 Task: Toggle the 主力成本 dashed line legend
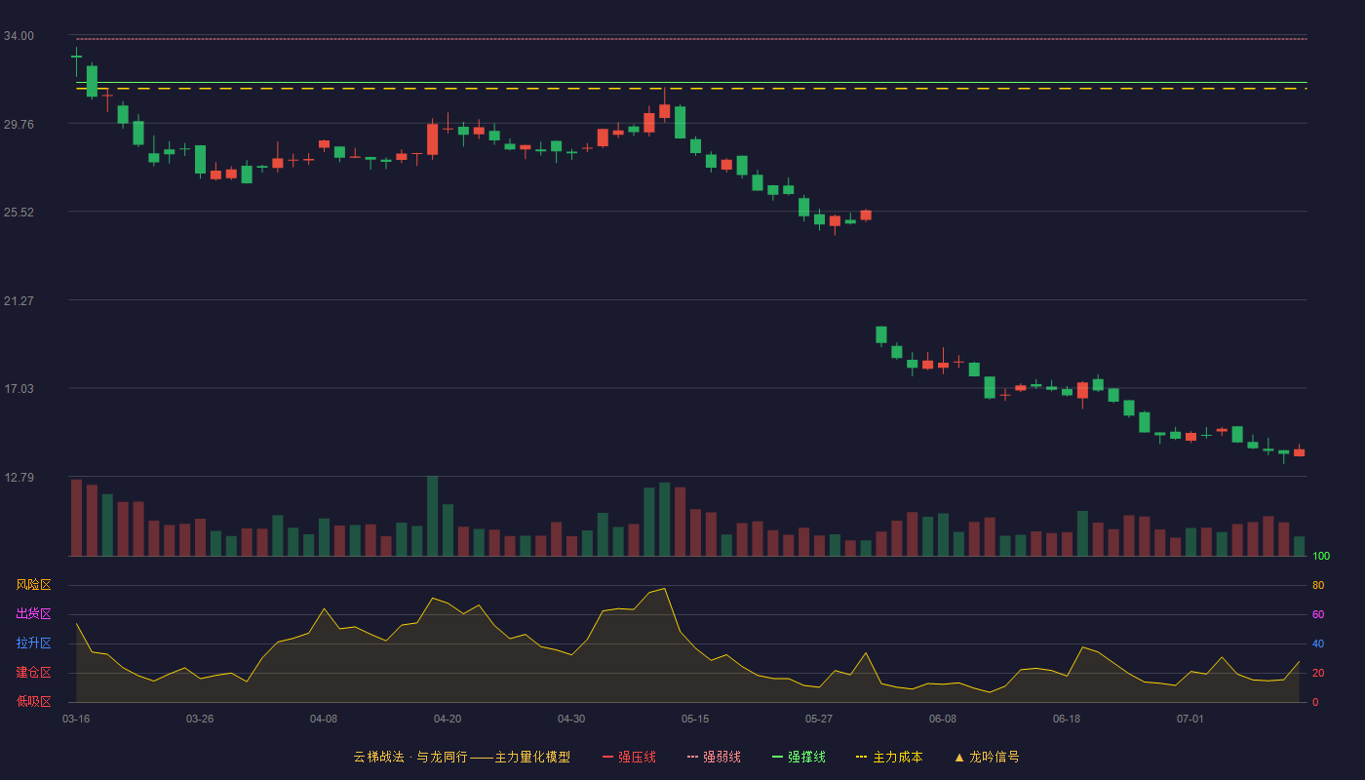pos(889,757)
